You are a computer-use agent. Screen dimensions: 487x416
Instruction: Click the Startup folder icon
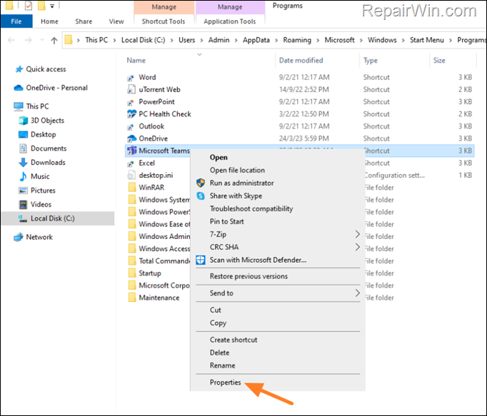pos(131,273)
